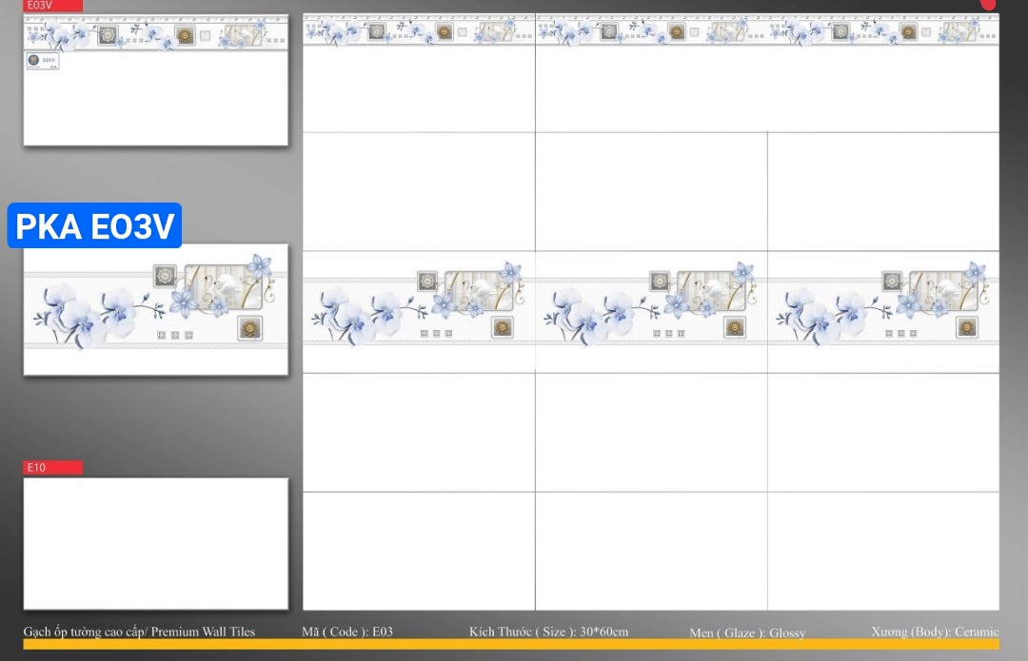Click the Premium Wall Tiles text
This screenshot has height=661, width=1028.
click(x=139, y=632)
